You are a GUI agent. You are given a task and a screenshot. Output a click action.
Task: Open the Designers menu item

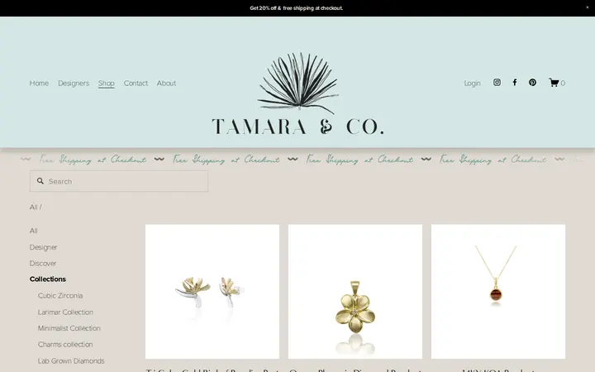tap(74, 83)
